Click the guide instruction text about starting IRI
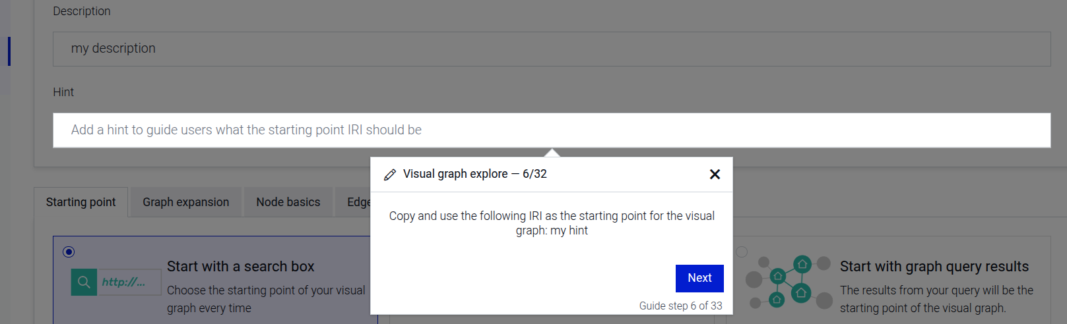The width and height of the screenshot is (1067, 324). click(552, 223)
